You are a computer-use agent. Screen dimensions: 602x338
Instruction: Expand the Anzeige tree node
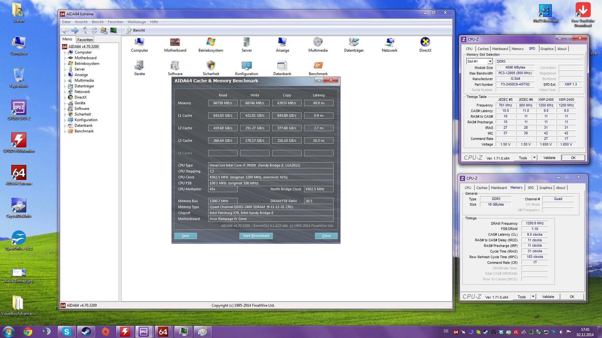(x=65, y=75)
